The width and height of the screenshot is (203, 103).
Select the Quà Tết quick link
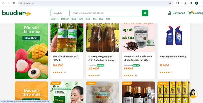coord(55,19)
